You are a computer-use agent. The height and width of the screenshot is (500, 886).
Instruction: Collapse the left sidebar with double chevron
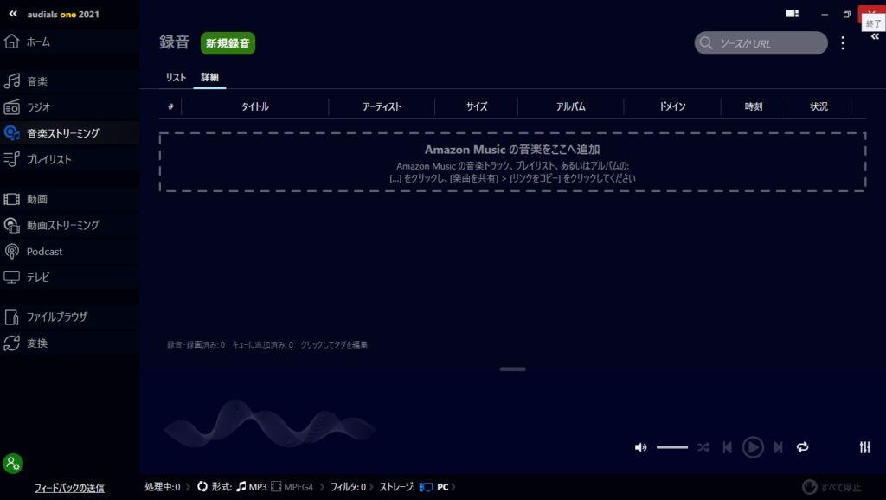click(13, 14)
